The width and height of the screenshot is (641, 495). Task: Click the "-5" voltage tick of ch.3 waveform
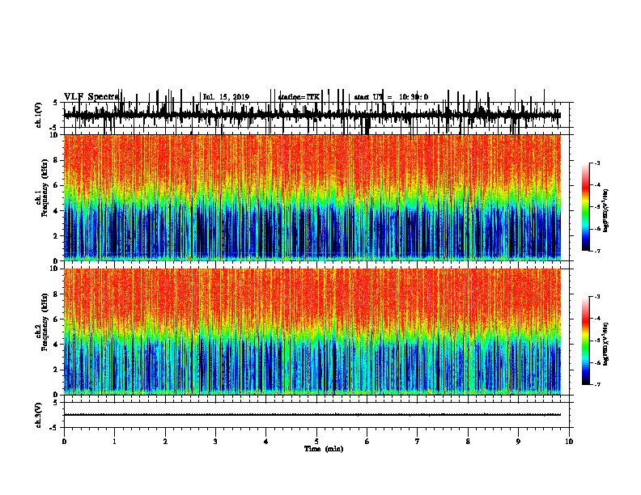[55, 428]
